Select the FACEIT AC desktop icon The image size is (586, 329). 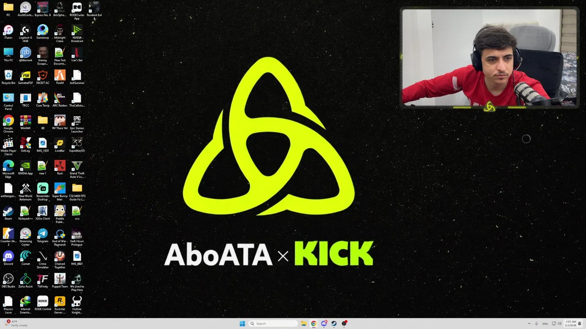coord(43,77)
